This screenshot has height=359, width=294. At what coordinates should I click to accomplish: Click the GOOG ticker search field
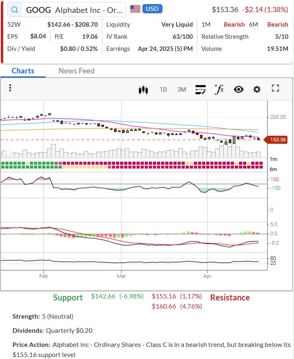(67, 10)
